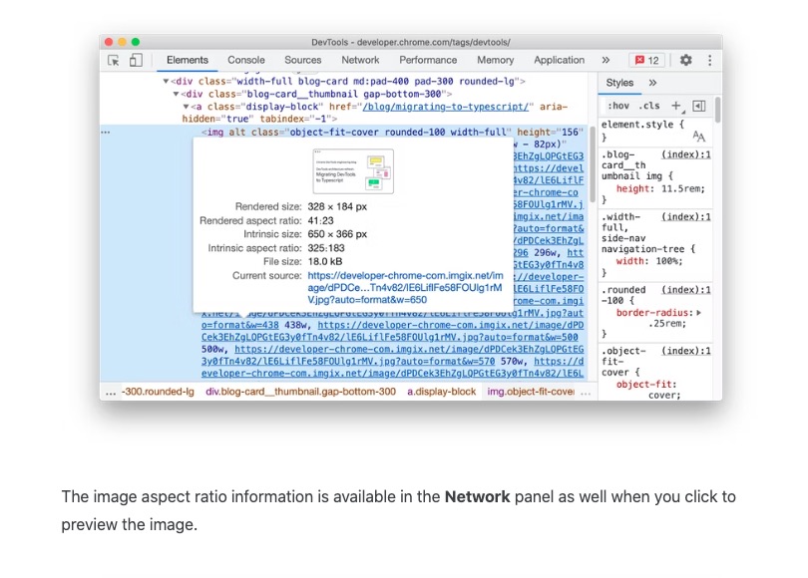Viewport: 808px width, 578px height.
Task: Click the element.style rule block
Action: tap(655, 131)
